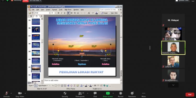Viewport: 196px width, 98px height.
Task: Click the Design button
Action: [105, 13]
